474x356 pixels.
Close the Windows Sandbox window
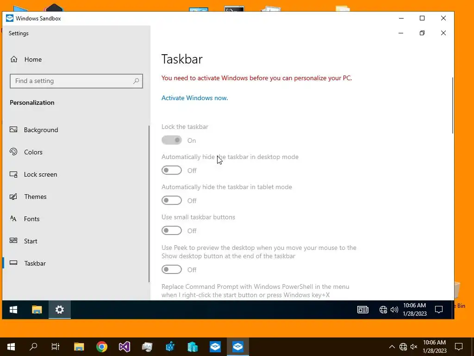(443, 18)
